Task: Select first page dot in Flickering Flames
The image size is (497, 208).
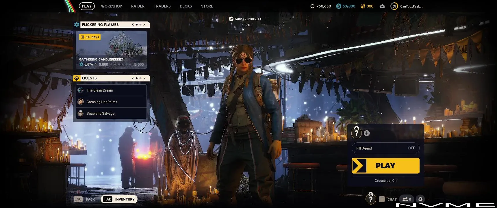Action: [137, 25]
